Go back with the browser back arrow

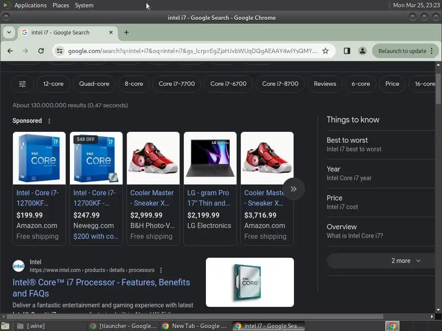point(10,51)
